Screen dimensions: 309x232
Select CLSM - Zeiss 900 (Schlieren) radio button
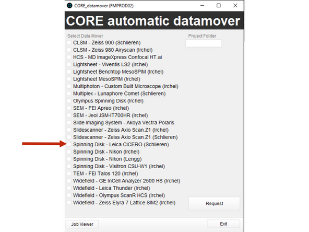pos(69,43)
